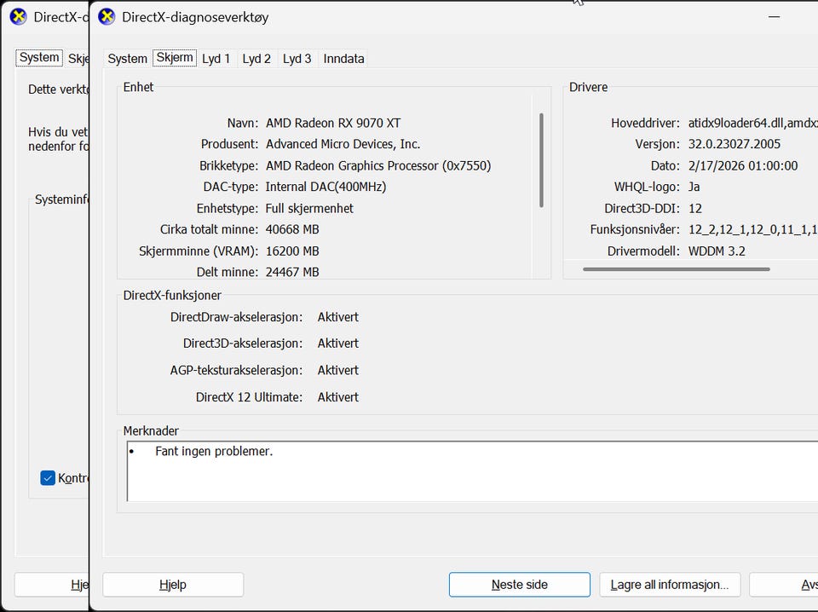Image resolution: width=818 pixels, height=612 pixels.
Task: Open the Lyd 2 tab
Action: click(256, 59)
